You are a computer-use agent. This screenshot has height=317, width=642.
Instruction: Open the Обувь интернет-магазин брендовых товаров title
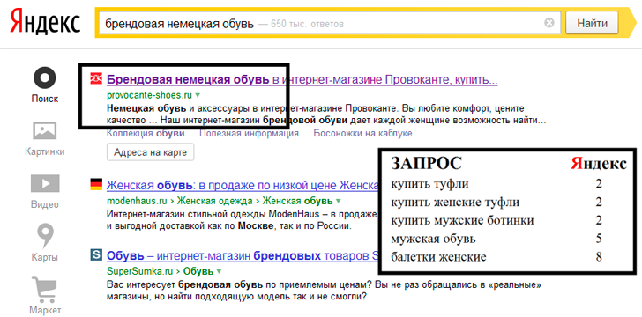point(243,256)
